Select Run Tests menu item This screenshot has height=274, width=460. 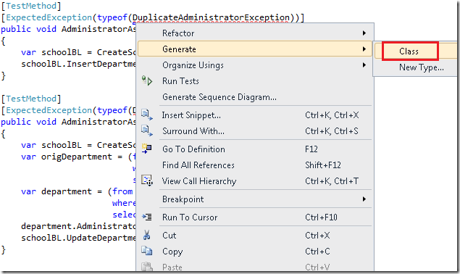pos(255,80)
